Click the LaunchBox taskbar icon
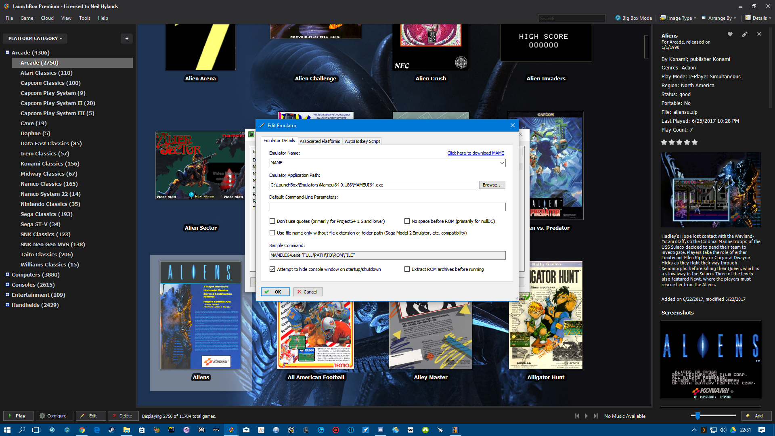Screen dimensions: 775x436 [231, 430]
